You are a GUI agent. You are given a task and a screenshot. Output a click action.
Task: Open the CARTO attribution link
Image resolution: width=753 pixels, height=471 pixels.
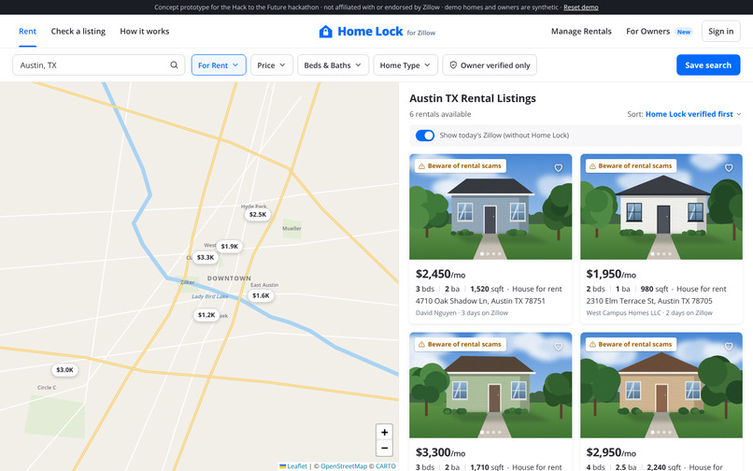point(386,466)
